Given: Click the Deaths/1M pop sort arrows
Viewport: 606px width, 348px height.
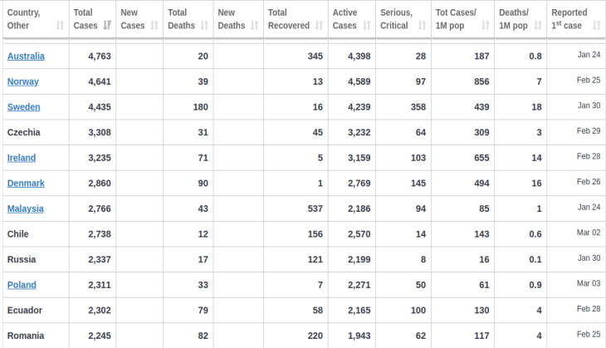Looking at the screenshot, I should pos(538,26).
